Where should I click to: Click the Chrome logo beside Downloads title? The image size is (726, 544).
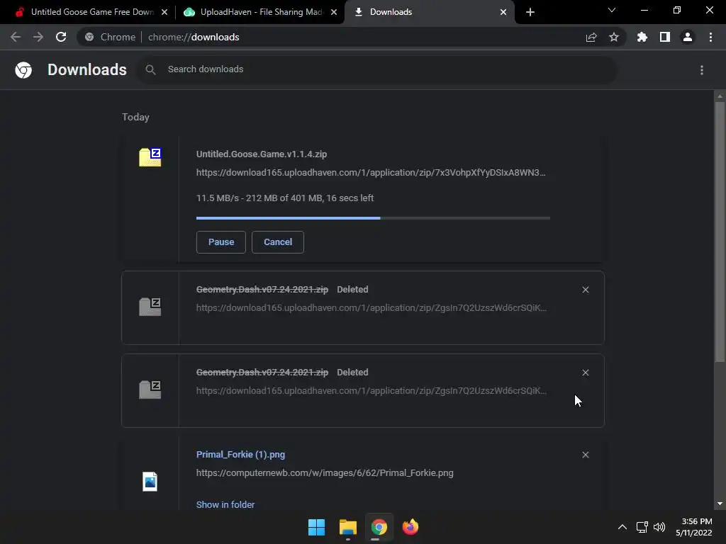pos(23,70)
